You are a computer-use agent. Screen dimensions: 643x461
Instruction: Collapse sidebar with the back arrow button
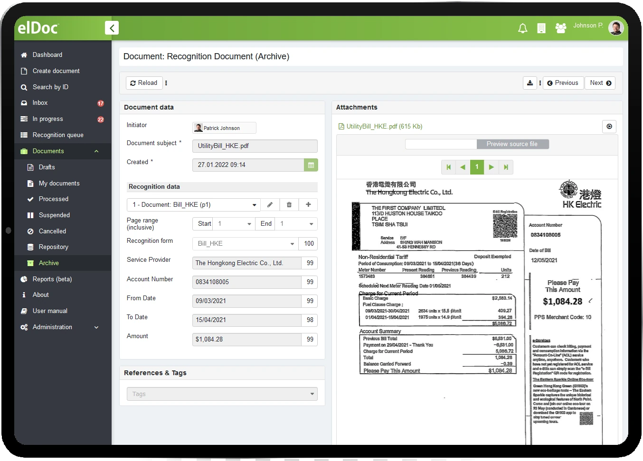(112, 28)
